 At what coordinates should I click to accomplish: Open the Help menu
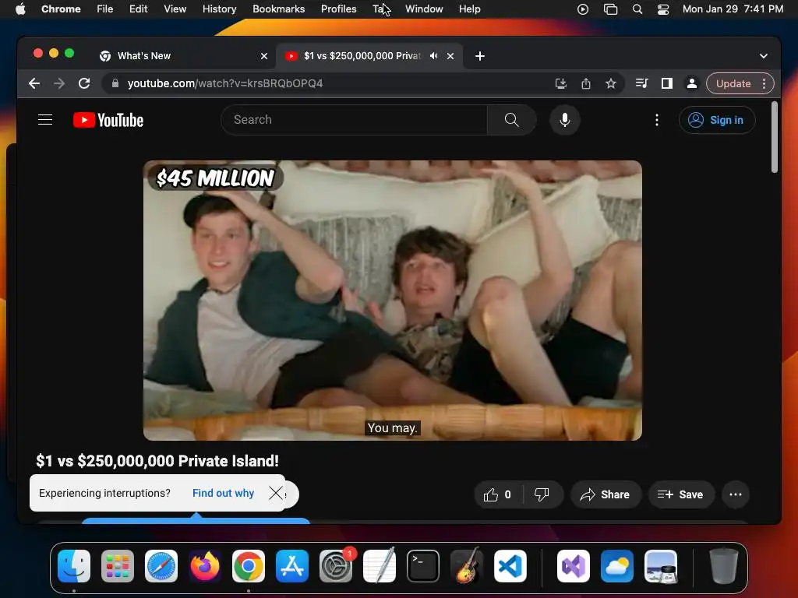tap(469, 9)
